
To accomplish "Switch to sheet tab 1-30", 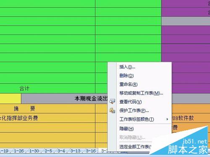I will (x=34, y=151).
